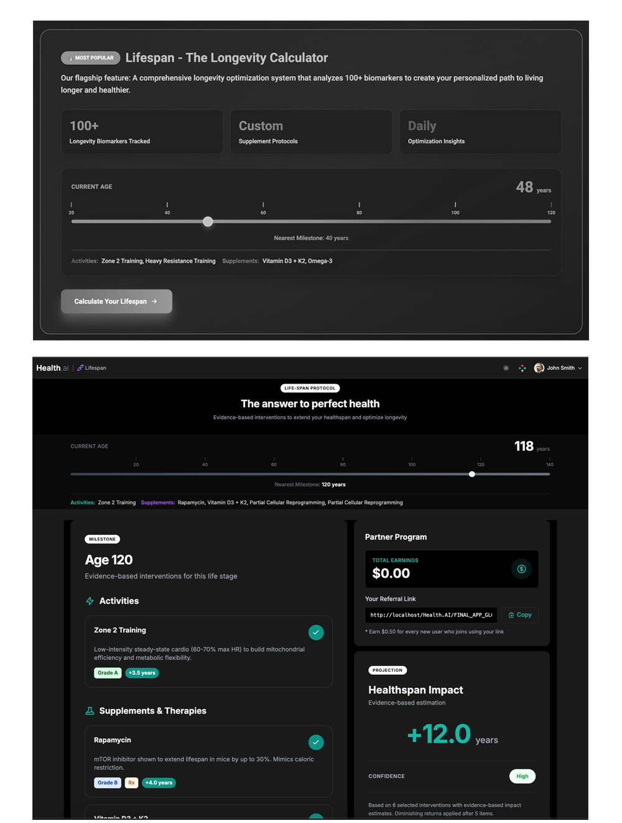Expand the John Smith account dropdown chevron
The image size is (622, 823).
pyautogui.click(x=580, y=368)
